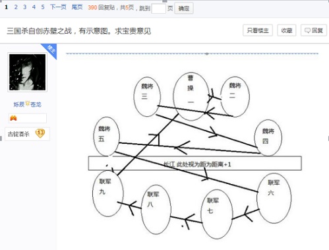Click the 魏将 四 oval in diagram
The height and width of the screenshot is (250, 329).
268,137
